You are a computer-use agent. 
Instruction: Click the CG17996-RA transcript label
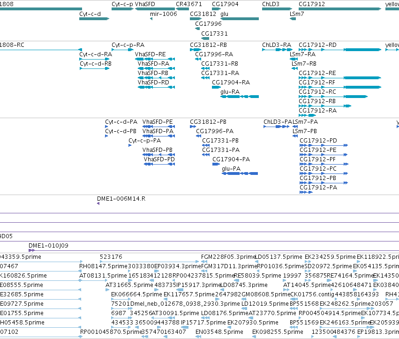pos(214,54)
